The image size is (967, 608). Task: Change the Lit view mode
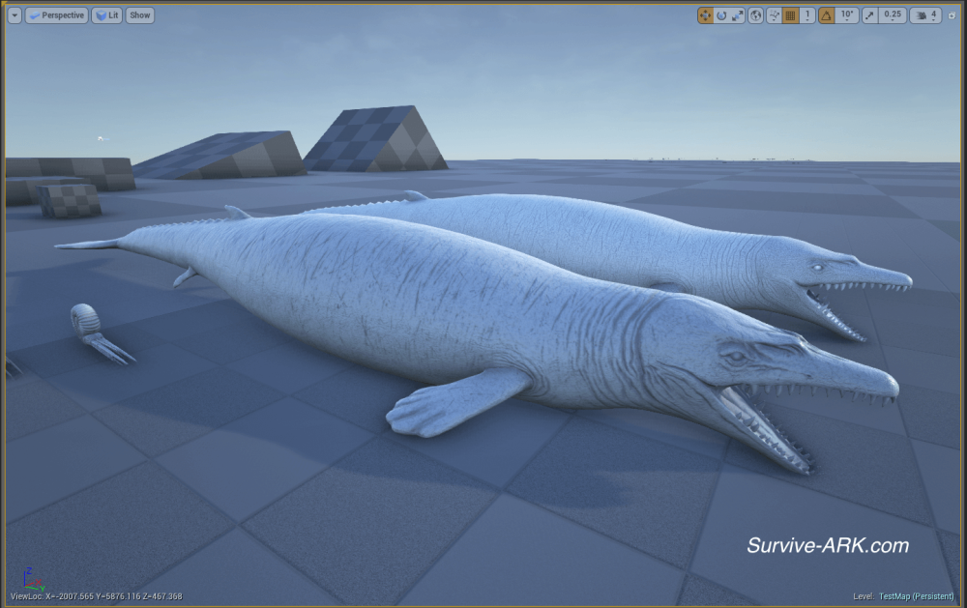tap(107, 15)
